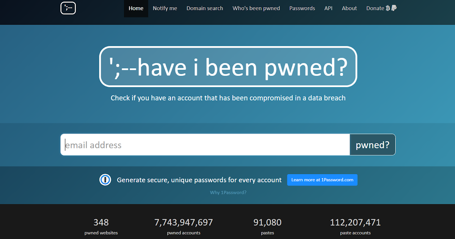Image resolution: width=455 pixels, height=239 pixels.
Task: Click 'Check if you have an account' tagline
Action: 228,98
